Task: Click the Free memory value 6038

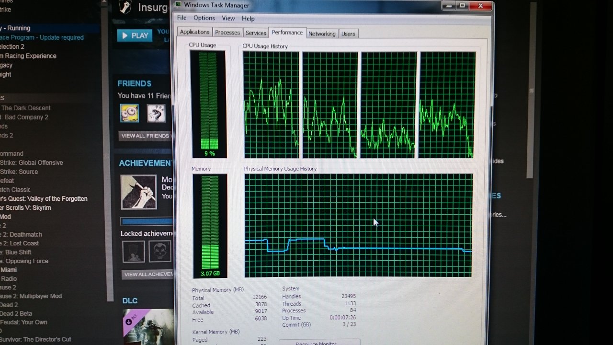Action: pyautogui.click(x=261, y=319)
